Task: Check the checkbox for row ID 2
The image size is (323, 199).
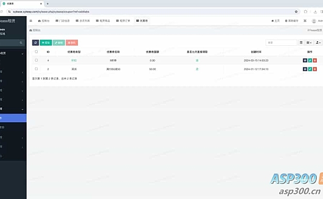Action: click(x=36, y=69)
